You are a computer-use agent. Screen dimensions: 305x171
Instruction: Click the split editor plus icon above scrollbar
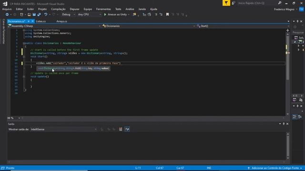(288, 30)
